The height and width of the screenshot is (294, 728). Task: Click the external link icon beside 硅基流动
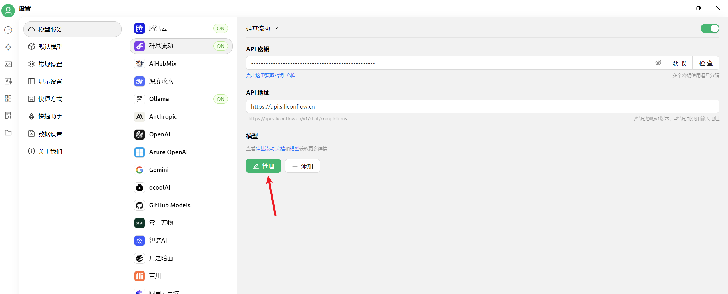(276, 29)
